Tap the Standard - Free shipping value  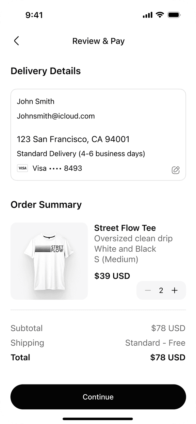point(155,343)
